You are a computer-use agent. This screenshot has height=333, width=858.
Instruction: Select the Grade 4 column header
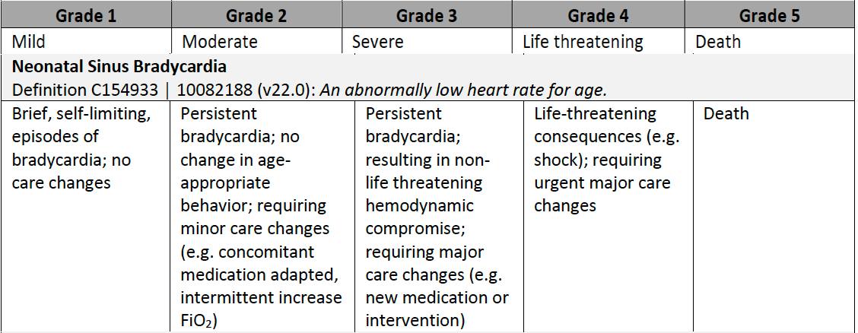599,14
